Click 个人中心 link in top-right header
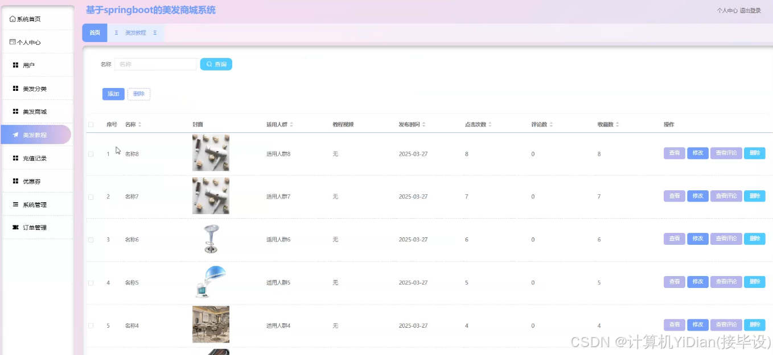Image resolution: width=773 pixels, height=355 pixels. 727,10
